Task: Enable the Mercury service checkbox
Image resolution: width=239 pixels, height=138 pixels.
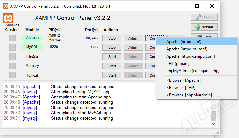Action: pyautogui.click(x=13, y=66)
